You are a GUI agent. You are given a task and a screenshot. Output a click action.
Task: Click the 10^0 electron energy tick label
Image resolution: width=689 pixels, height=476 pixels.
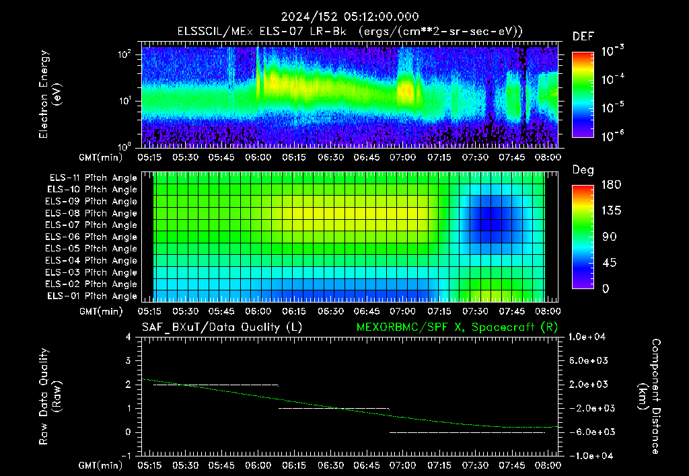point(124,146)
